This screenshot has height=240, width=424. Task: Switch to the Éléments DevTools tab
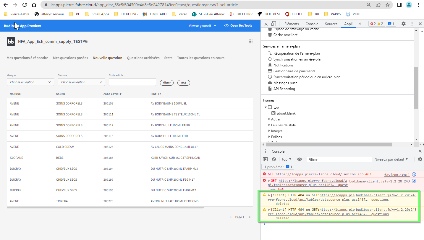pos(292,24)
